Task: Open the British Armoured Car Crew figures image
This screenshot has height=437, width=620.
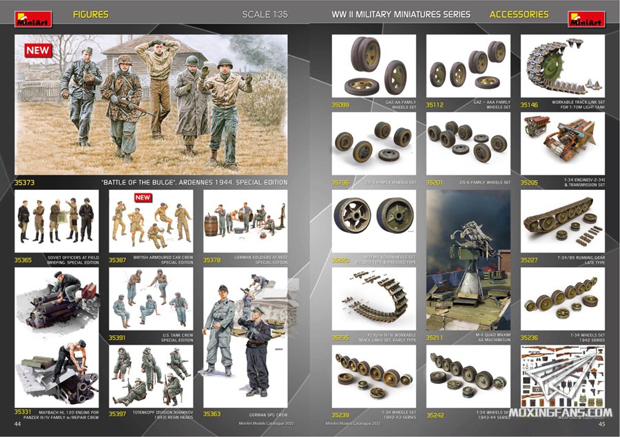Action: (x=151, y=222)
